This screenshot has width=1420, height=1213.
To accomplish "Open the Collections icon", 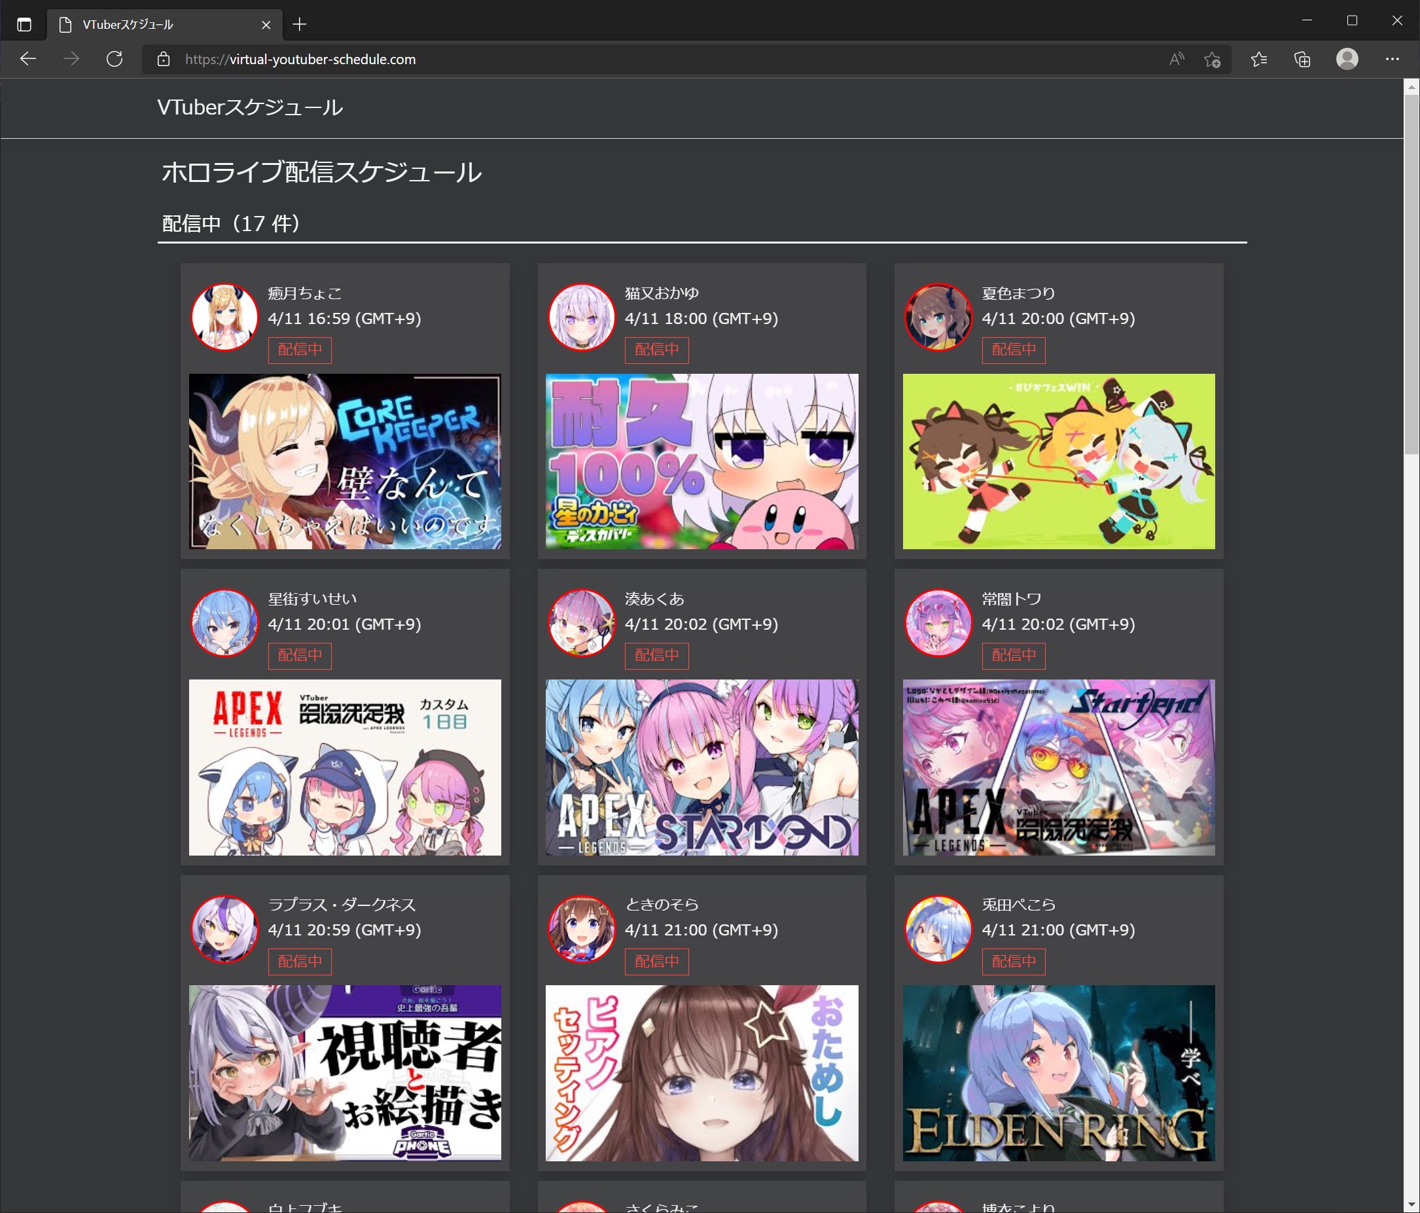I will [x=1302, y=60].
